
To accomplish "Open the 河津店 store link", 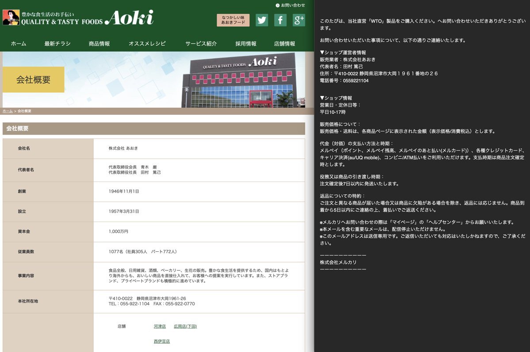I will tap(160, 326).
